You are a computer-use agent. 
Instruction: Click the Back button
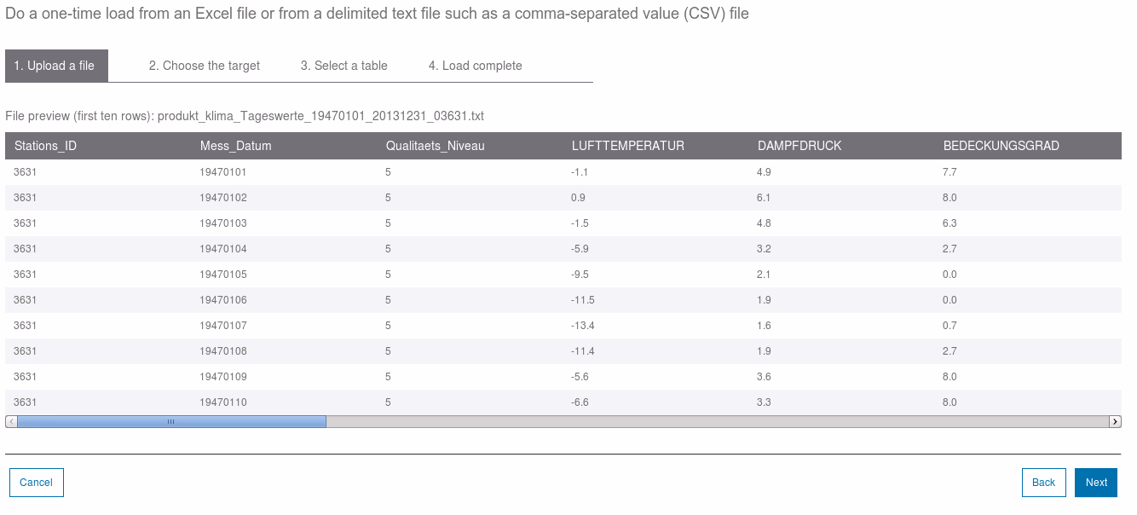pos(1044,483)
